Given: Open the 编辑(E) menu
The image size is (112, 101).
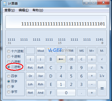Looking at the screenshot, I should 24,10.
